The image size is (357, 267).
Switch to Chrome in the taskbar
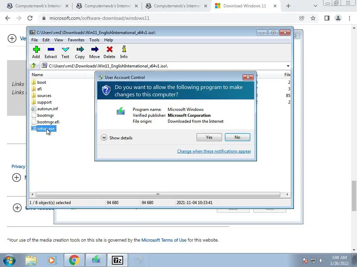74,260
